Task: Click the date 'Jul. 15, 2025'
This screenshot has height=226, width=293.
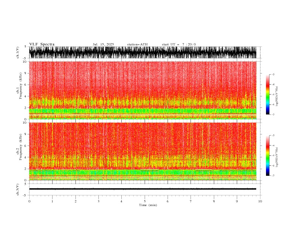Action: coord(103,44)
